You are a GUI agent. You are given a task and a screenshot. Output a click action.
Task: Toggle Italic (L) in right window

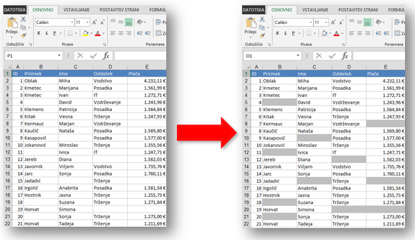285,33
